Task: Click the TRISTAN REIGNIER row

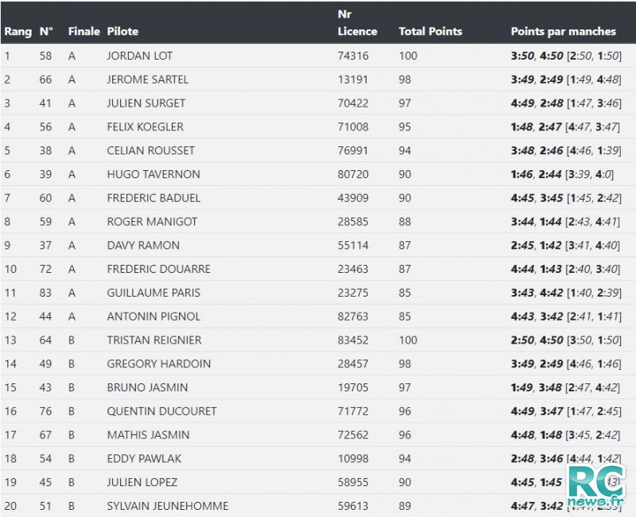Action: coord(318,340)
